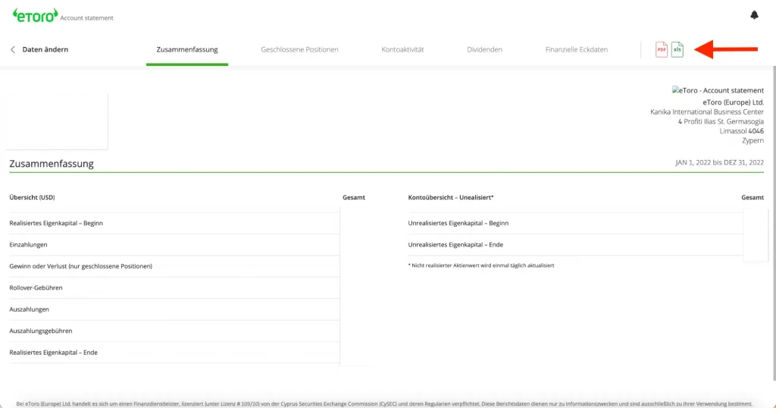Open the notifications bell
The image size is (776, 408).
(753, 15)
